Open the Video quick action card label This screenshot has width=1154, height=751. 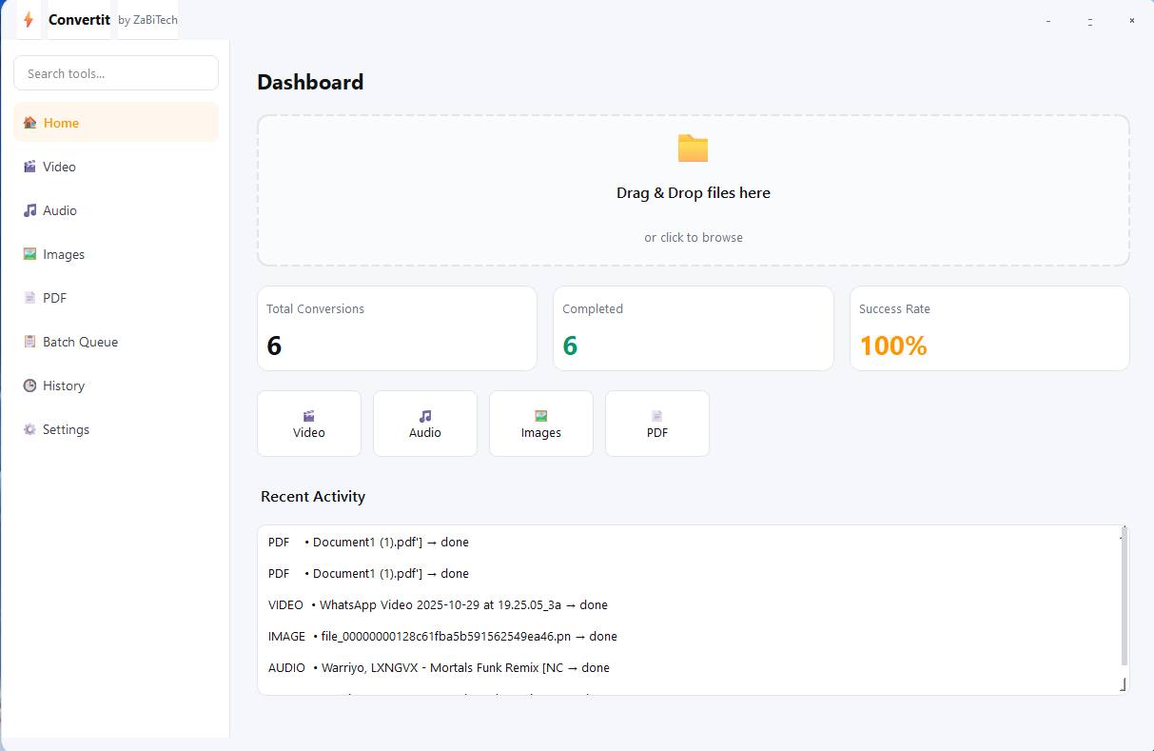point(309,432)
